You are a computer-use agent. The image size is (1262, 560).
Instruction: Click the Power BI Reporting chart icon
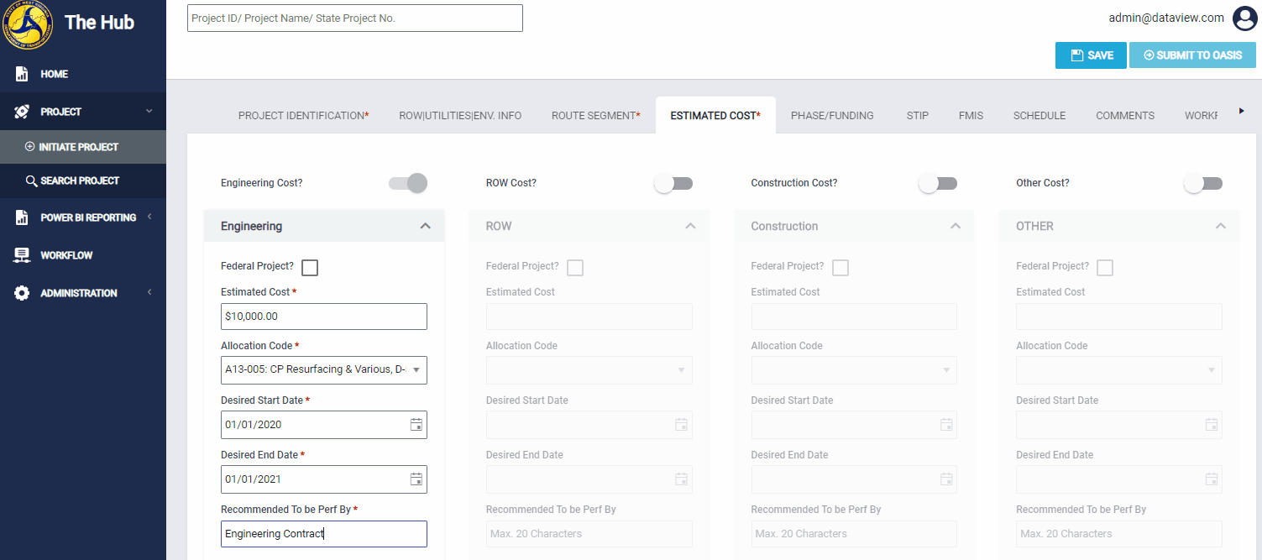pos(22,217)
